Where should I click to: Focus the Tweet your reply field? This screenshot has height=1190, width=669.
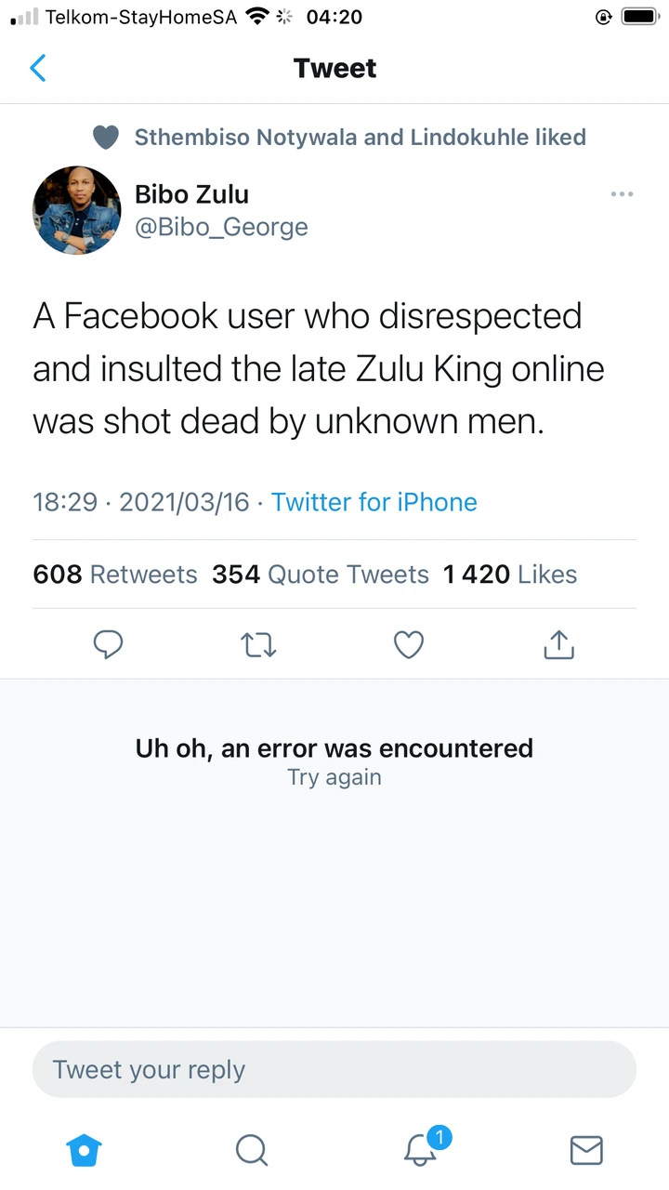334,1069
